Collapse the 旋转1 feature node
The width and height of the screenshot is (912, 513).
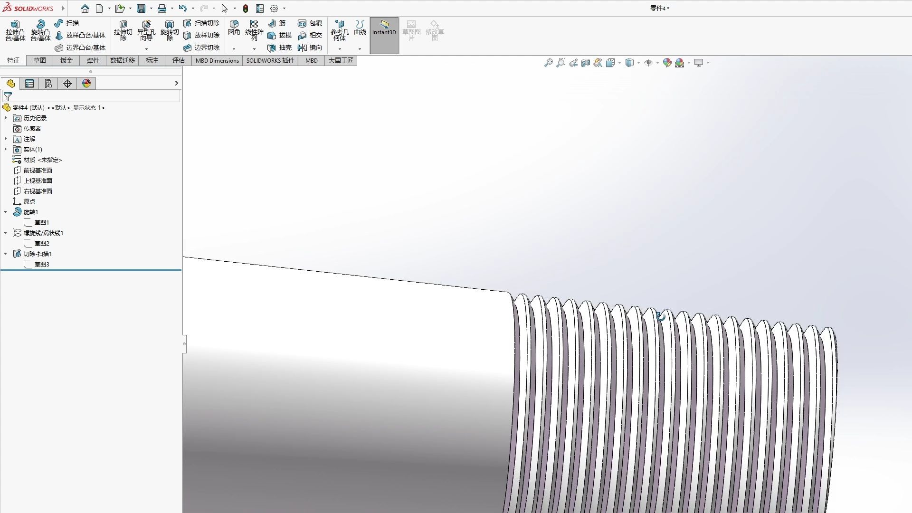[5, 211]
